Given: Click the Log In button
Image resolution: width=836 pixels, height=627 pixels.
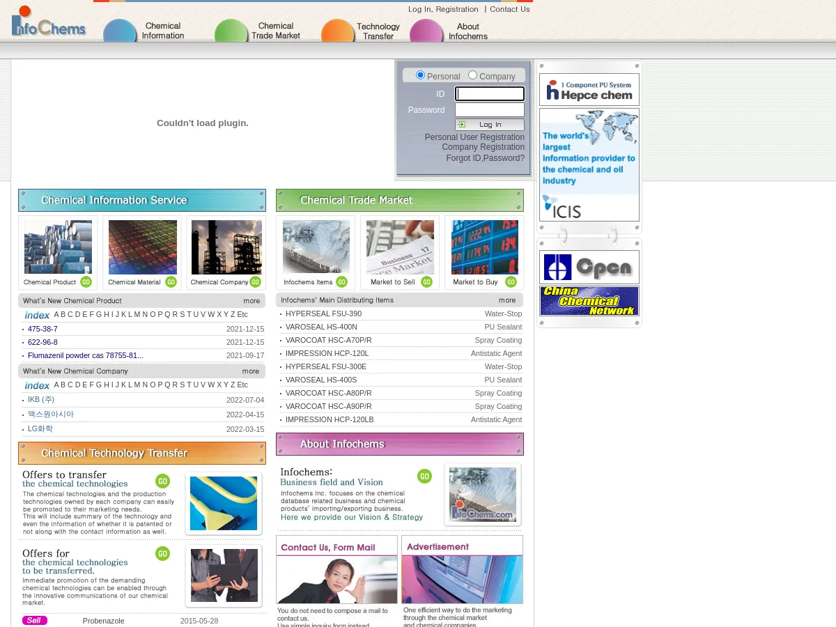Looking at the screenshot, I should pyautogui.click(x=489, y=125).
